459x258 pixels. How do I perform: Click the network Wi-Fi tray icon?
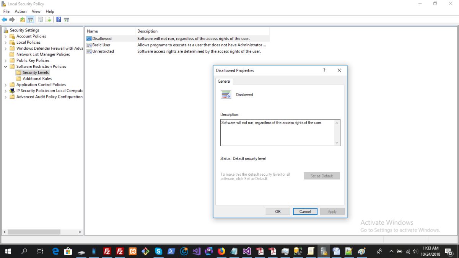point(408,251)
